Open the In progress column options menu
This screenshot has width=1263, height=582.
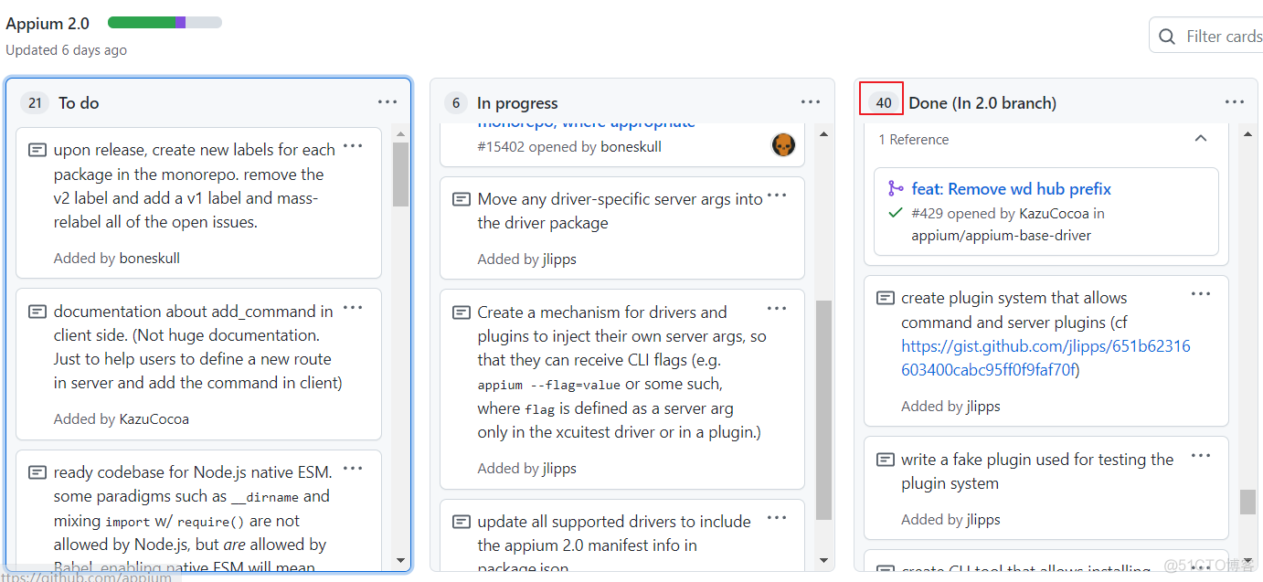(x=811, y=101)
